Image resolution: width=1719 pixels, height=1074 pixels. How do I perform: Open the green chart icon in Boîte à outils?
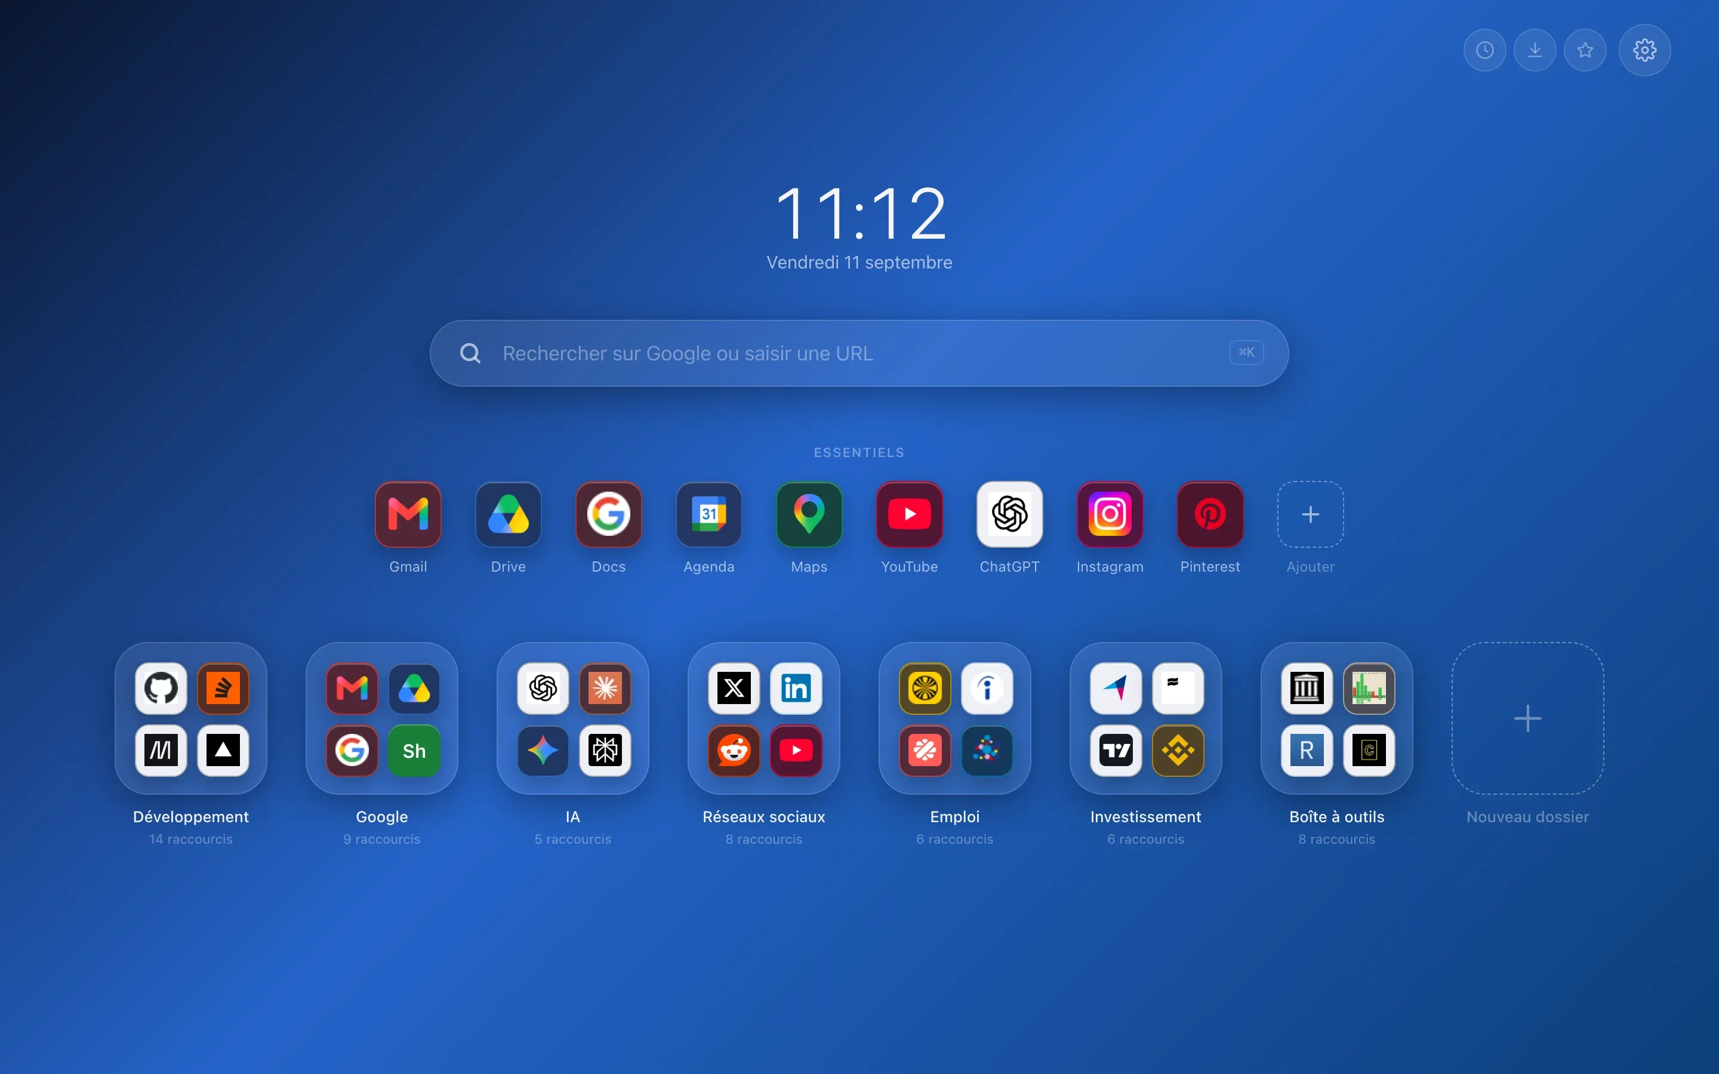[x=1369, y=689]
